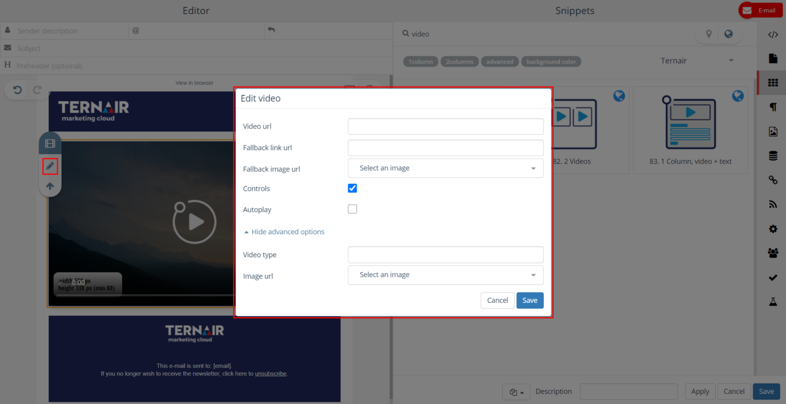Click the Apply button in bottom bar
The image size is (786, 404).
click(x=700, y=392)
